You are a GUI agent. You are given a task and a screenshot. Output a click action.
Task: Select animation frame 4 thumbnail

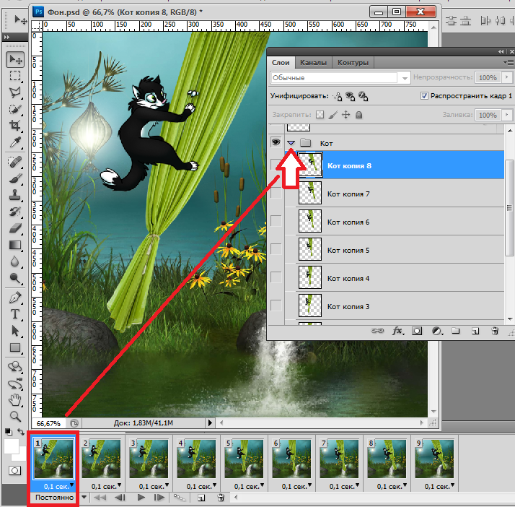(196, 459)
